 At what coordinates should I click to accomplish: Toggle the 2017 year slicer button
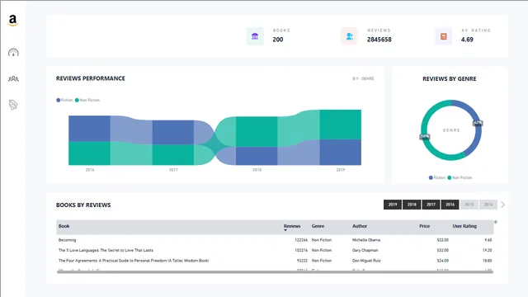point(431,205)
